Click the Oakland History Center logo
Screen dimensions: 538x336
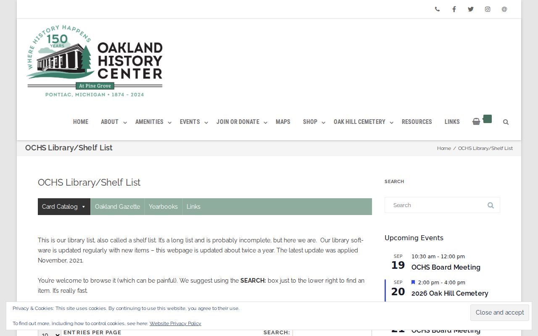95,61
